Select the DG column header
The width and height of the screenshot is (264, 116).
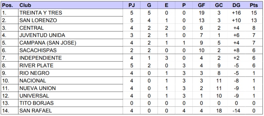(236, 5)
